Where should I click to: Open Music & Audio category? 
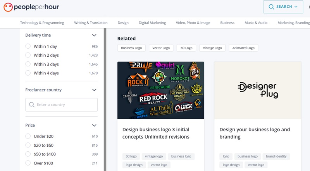(256, 23)
